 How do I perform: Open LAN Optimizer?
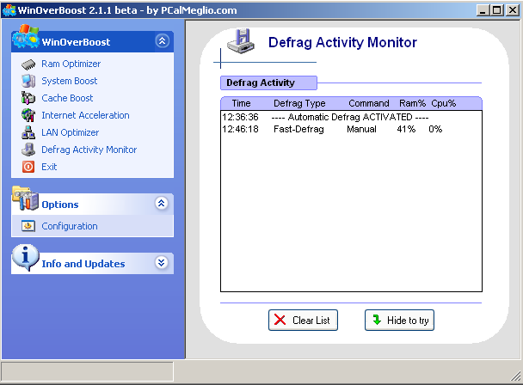70,132
